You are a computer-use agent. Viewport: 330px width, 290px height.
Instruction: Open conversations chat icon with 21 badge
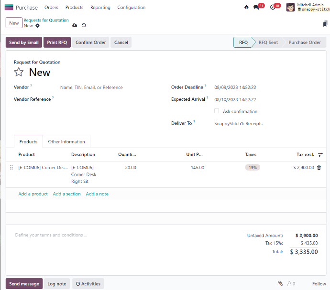256,7
